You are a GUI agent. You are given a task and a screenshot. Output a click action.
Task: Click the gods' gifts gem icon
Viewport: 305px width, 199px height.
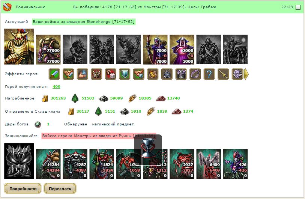click(x=38, y=124)
